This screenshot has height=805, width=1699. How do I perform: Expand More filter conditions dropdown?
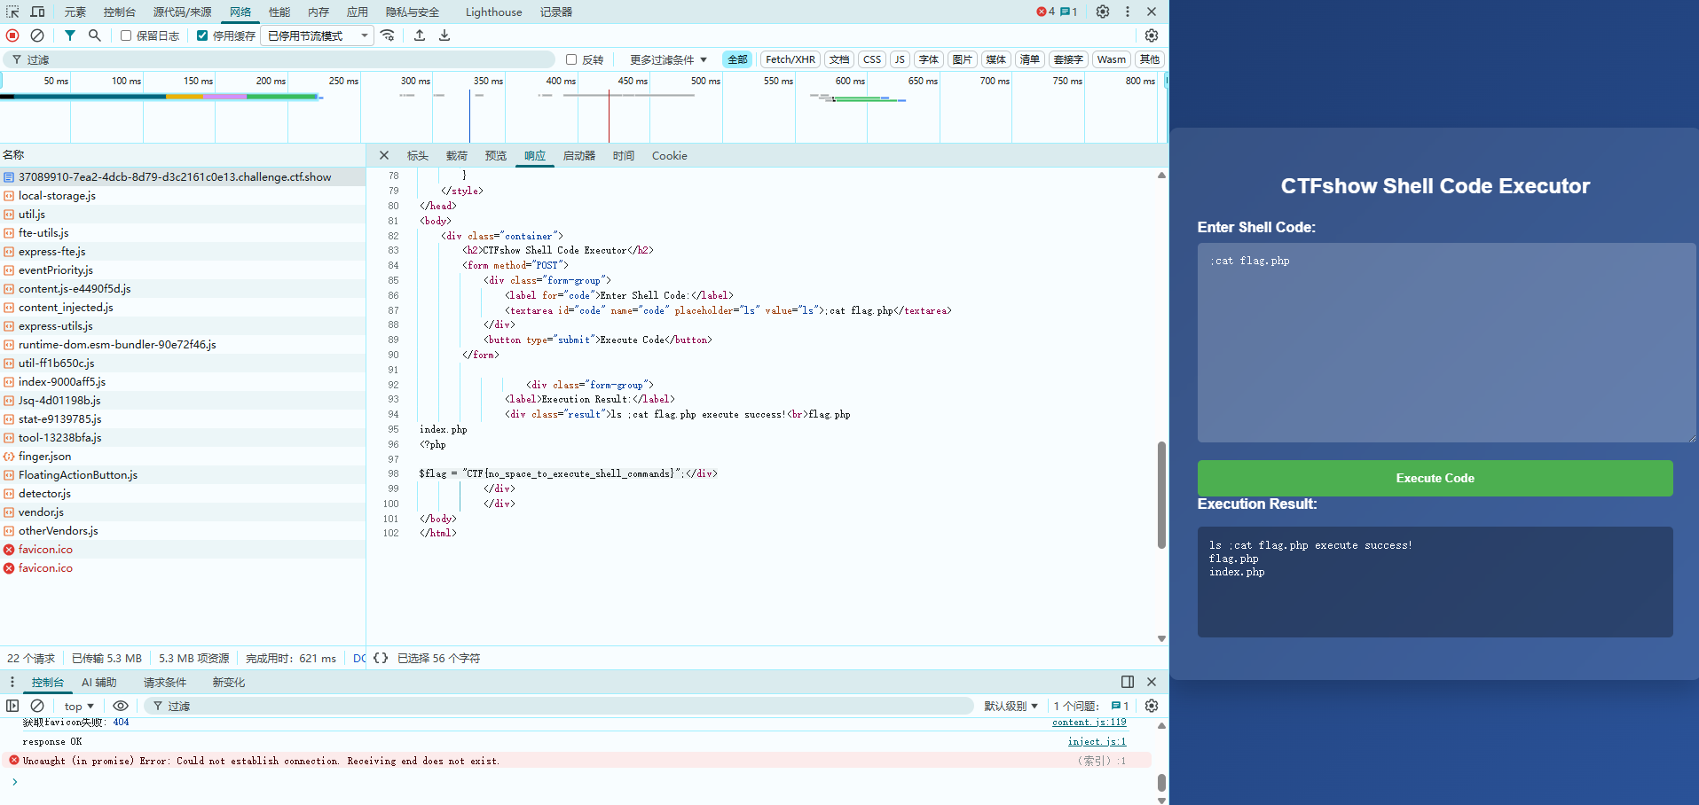(x=668, y=59)
